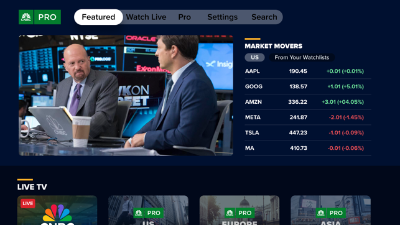Image resolution: width=400 pixels, height=225 pixels.
Task: Click the green PRO badge in header
Action: (x=47, y=17)
